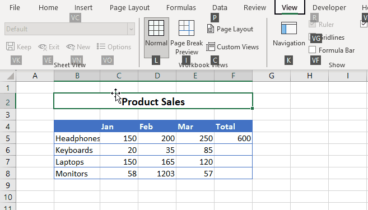This screenshot has height=210, width=368.
Task: Select the Monitors cell
Action: tap(77, 174)
